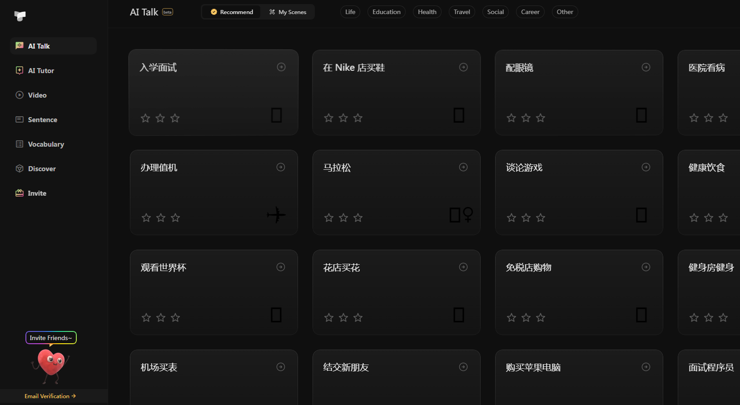This screenshot has width=740, height=405.
Task: Click arrow icon on 在 Nike 店买鞋 card
Action: (463, 67)
